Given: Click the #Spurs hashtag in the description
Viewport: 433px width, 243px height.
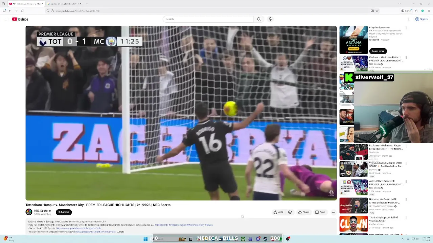Looking at the screenshot, I should point(209,225).
